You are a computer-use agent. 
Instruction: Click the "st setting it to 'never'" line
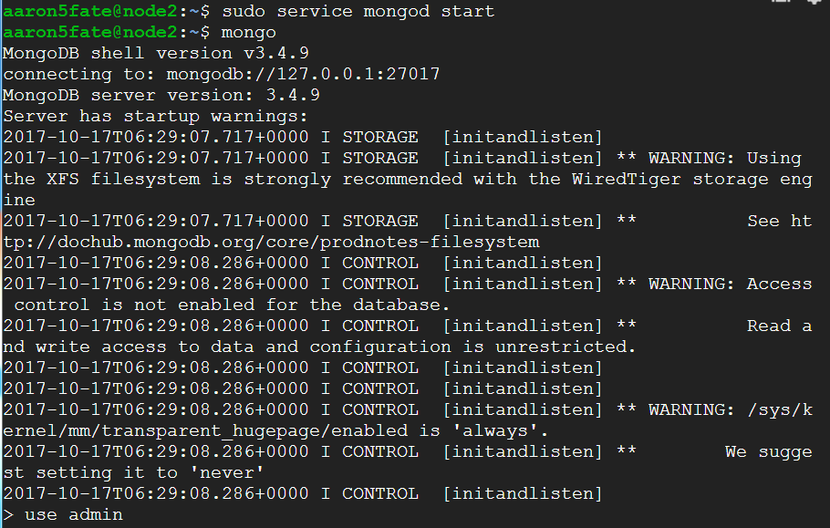pyautogui.click(x=133, y=472)
